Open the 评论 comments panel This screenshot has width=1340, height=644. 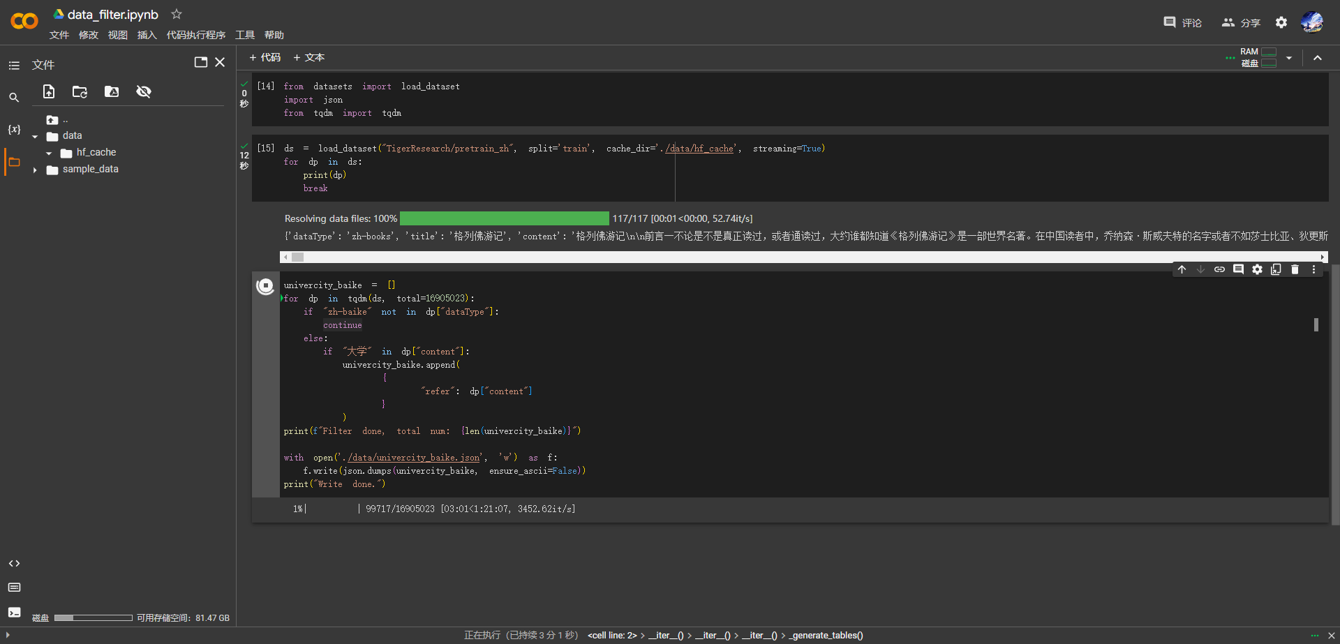pos(1183,22)
